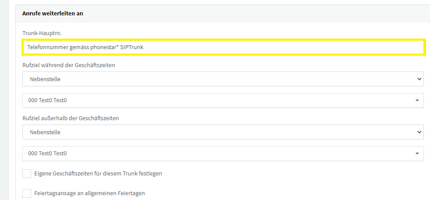Click the 'Feiertagsansage an allgemeinen Feiertagen' label text

[90, 193]
